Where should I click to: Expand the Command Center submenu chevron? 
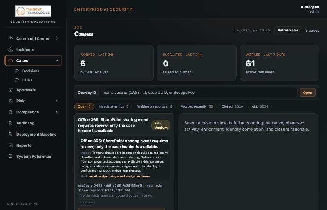click(57, 38)
